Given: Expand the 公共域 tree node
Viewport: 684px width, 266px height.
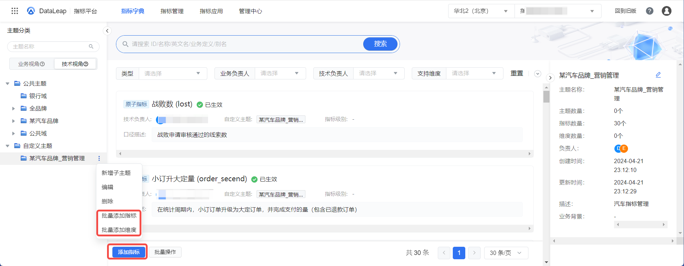Looking at the screenshot, I should pos(14,134).
